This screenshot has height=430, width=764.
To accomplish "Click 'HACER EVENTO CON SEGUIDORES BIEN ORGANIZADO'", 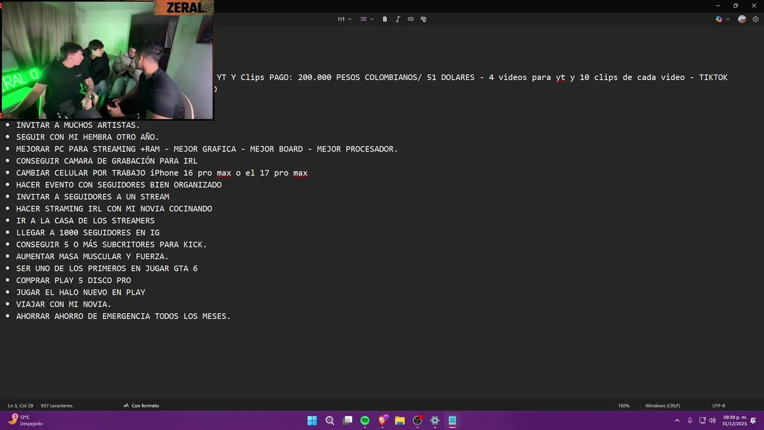I will coord(119,185).
